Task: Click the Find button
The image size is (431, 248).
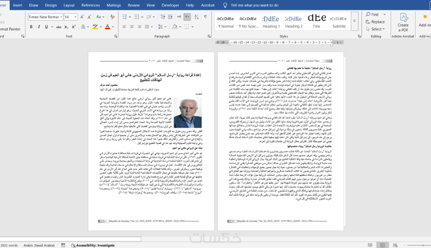Action: click(372, 15)
